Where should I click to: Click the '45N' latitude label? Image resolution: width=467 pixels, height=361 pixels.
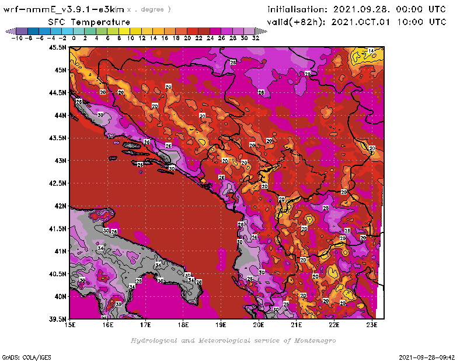tap(61, 70)
